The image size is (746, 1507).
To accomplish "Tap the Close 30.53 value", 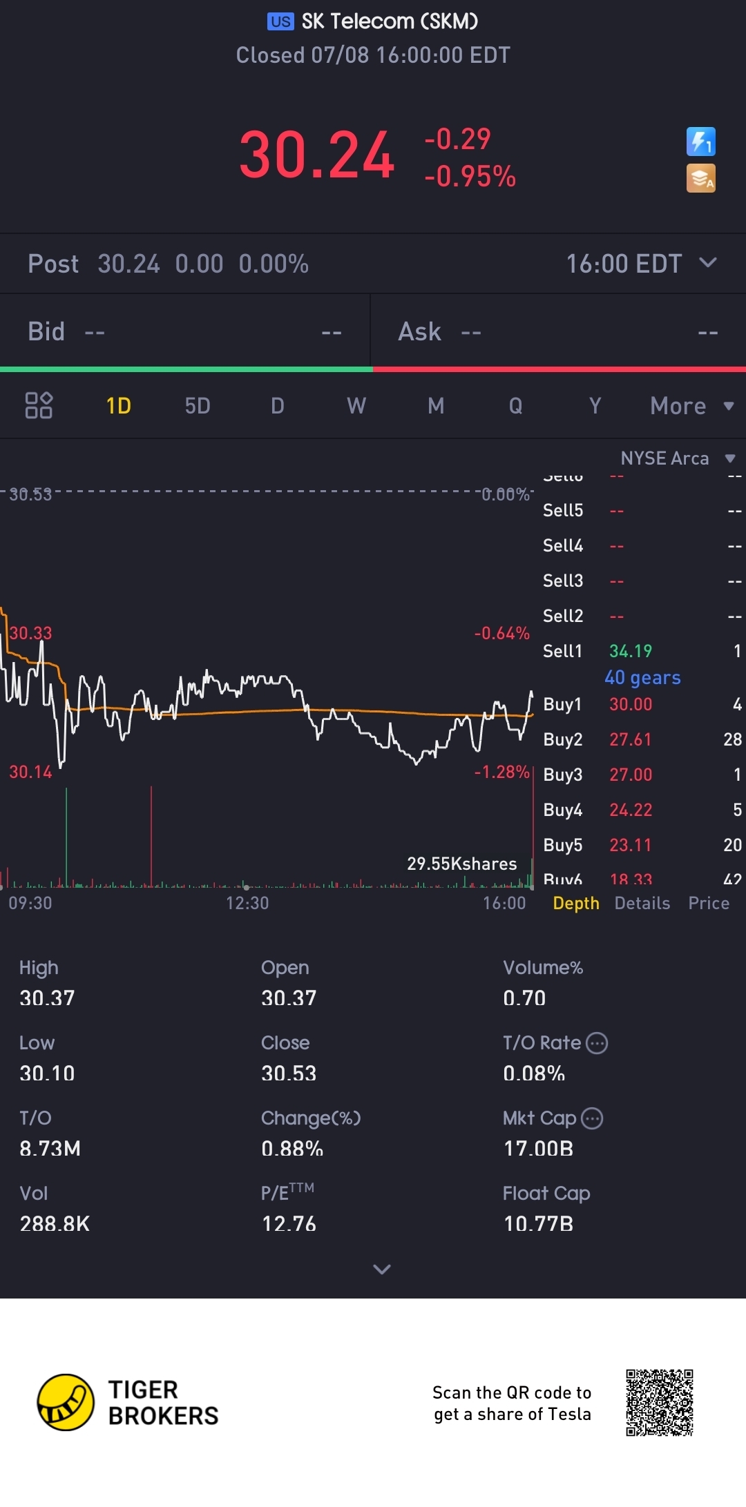I will pyautogui.click(x=289, y=1073).
